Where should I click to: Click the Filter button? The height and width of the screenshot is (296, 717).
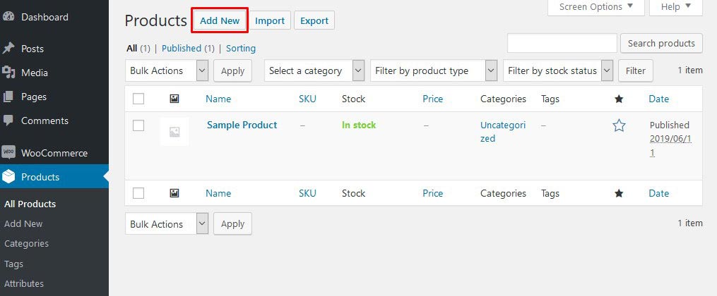(x=636, y=70)
